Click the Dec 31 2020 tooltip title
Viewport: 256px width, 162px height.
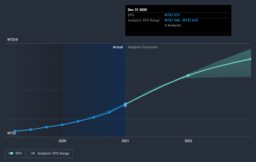[137, 10]
